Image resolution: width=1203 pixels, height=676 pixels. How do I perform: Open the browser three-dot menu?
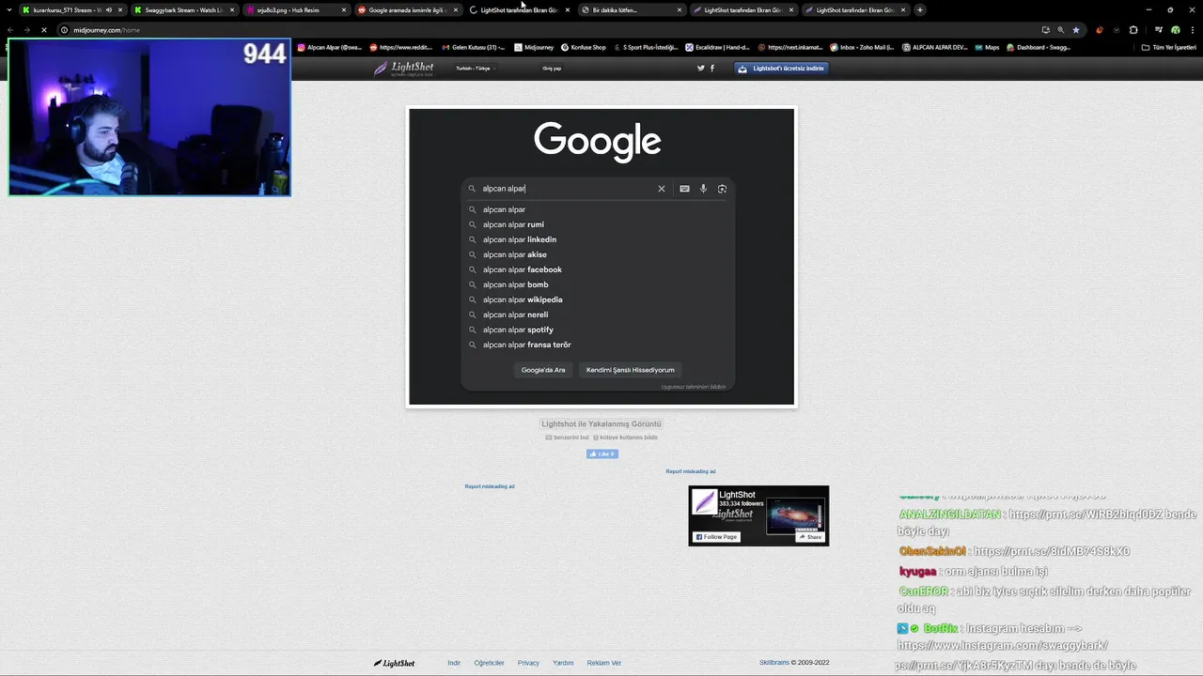pos(1192,30)
